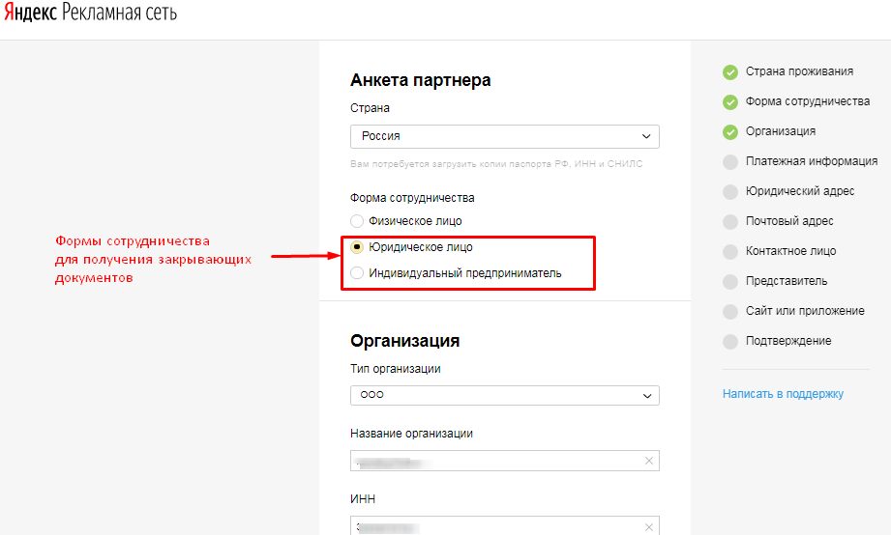Open the Страна dropdown showing Россия
This screenshot has width=891, height=535.
pos(504,136)
